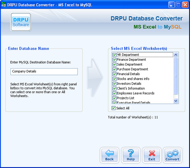Viewport: 190px width, 168px height.
Task: Toggle the Sales Department checkbox
Action: coord(114,64)
